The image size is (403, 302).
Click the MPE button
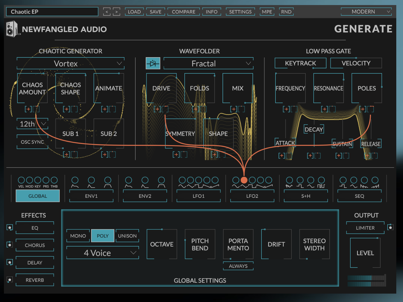[267, 11]
